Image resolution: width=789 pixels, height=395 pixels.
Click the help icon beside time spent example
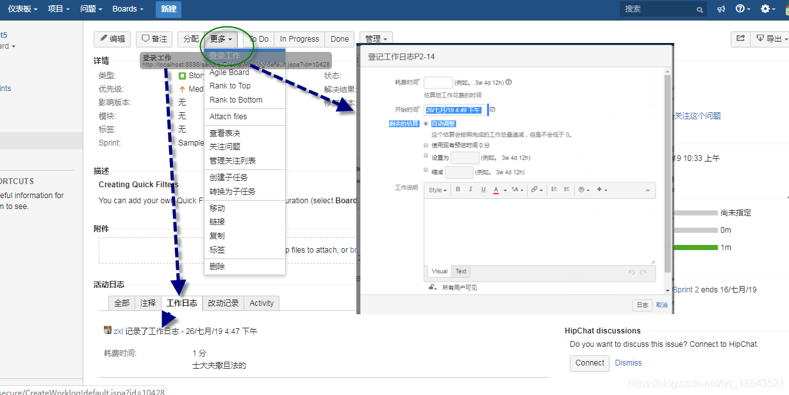click(509, 82)
